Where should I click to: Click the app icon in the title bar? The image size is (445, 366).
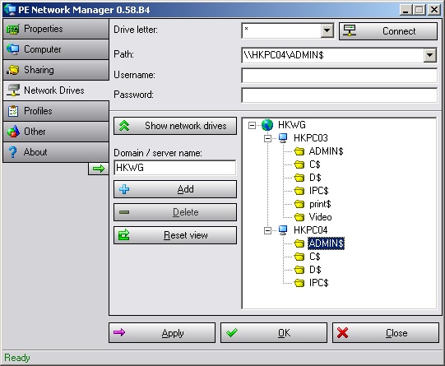10,10
